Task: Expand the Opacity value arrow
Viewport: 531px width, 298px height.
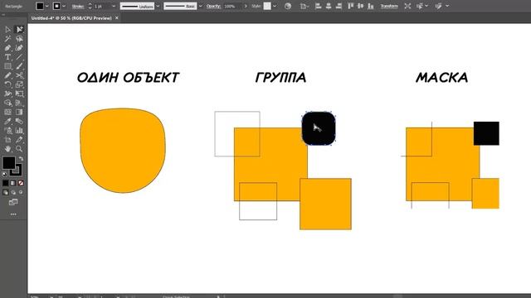Action: [246, 6]
